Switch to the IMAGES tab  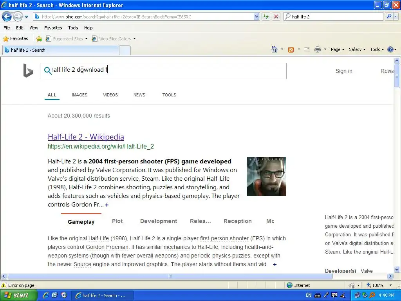pyautogui.click(x=79, y=95)
